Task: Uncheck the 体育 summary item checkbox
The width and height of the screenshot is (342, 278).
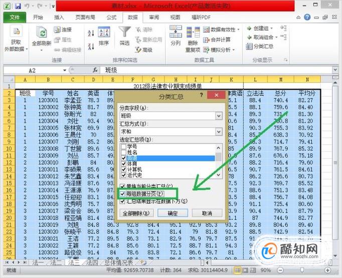Action: point(124,164)
